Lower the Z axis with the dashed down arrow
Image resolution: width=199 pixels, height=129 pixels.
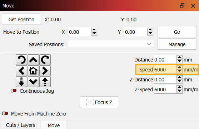pos(21,82)
